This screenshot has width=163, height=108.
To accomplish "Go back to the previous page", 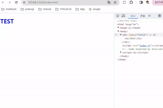I will [3, 2].
